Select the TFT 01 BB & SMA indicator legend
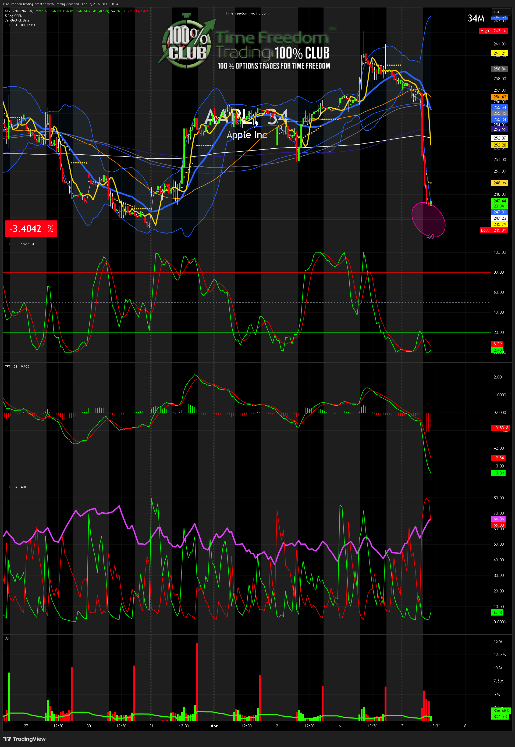Image resolution: width=515 pixels, height=747 pixels. pos(20,25)
